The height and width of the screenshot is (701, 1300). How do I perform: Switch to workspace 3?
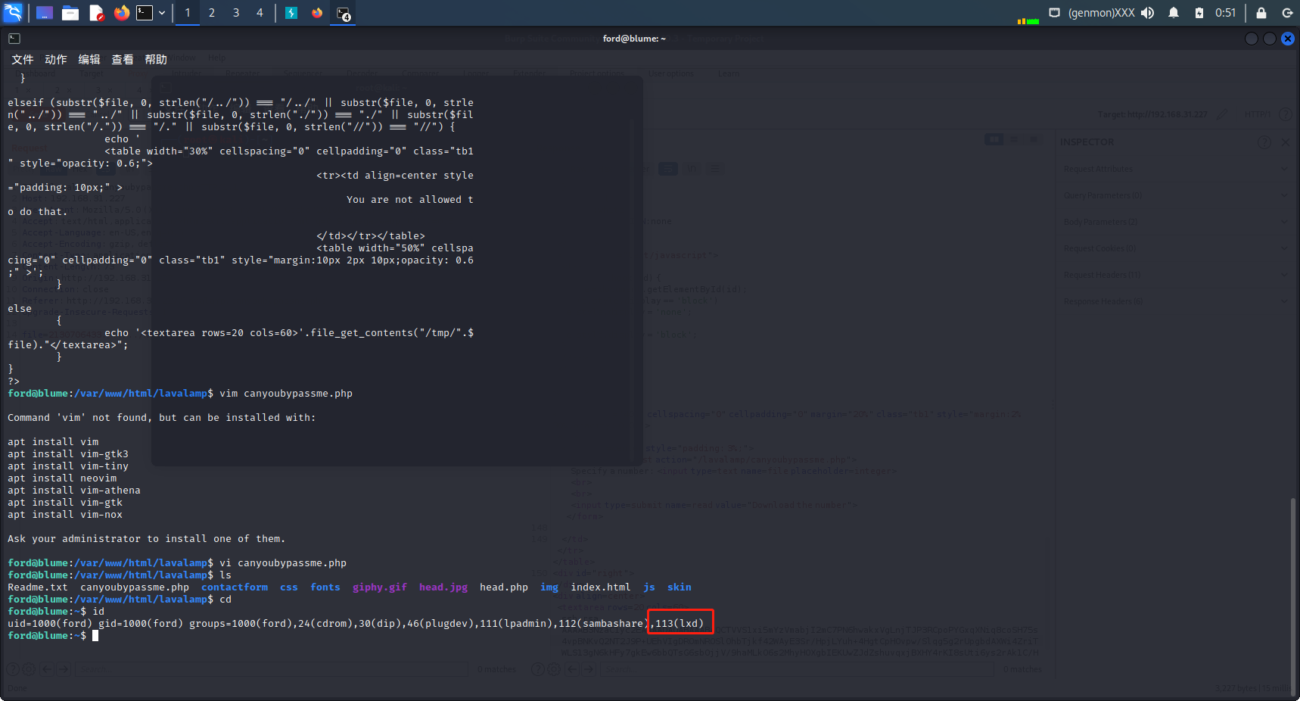(236, 13)
